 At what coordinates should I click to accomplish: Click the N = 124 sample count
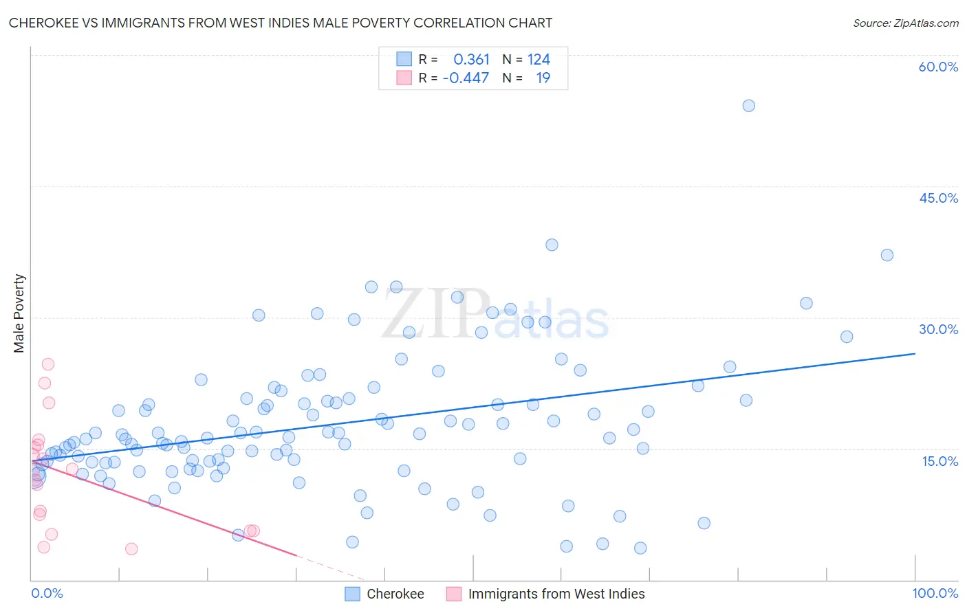pos(526,59)
